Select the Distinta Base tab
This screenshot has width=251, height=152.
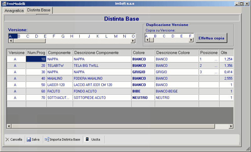39,10
